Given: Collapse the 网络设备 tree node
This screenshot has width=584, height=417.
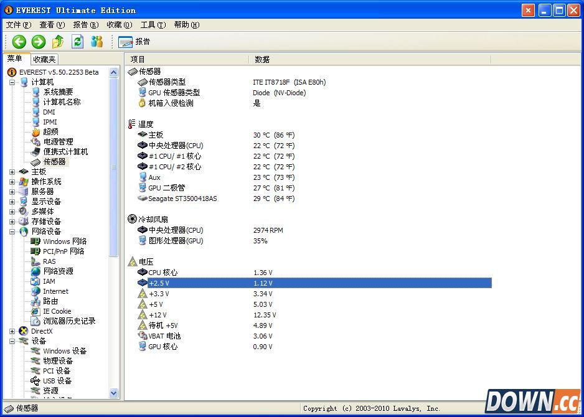Looking at the screenshot, I should [x=12, y=232].
